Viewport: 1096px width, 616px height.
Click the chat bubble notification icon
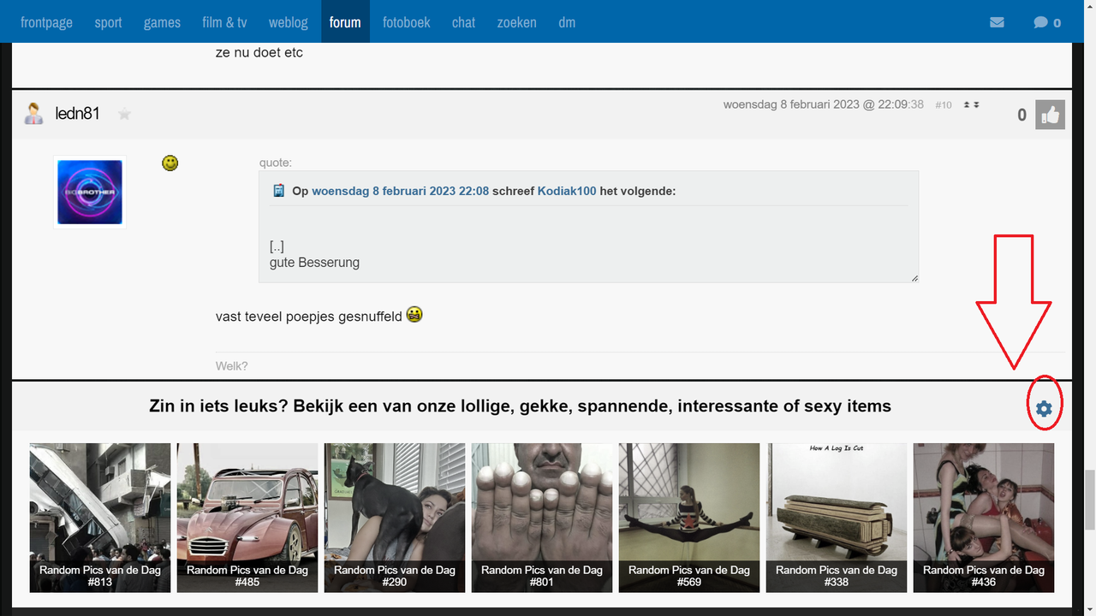(x=1040, y=22)
